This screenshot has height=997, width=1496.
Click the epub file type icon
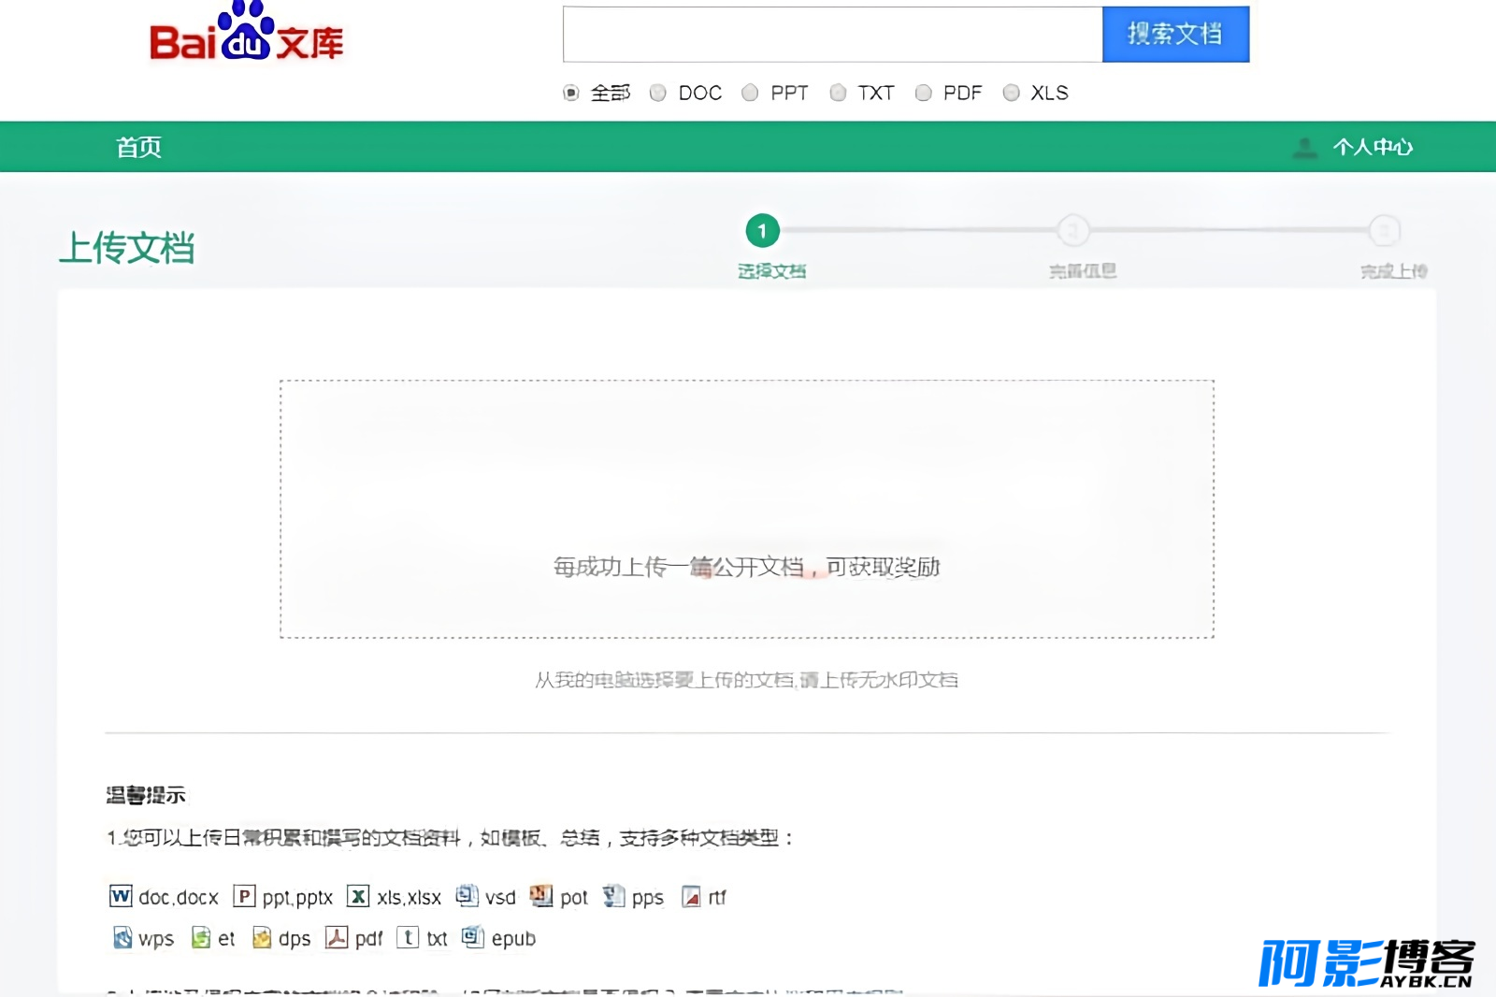pos(473,937)
